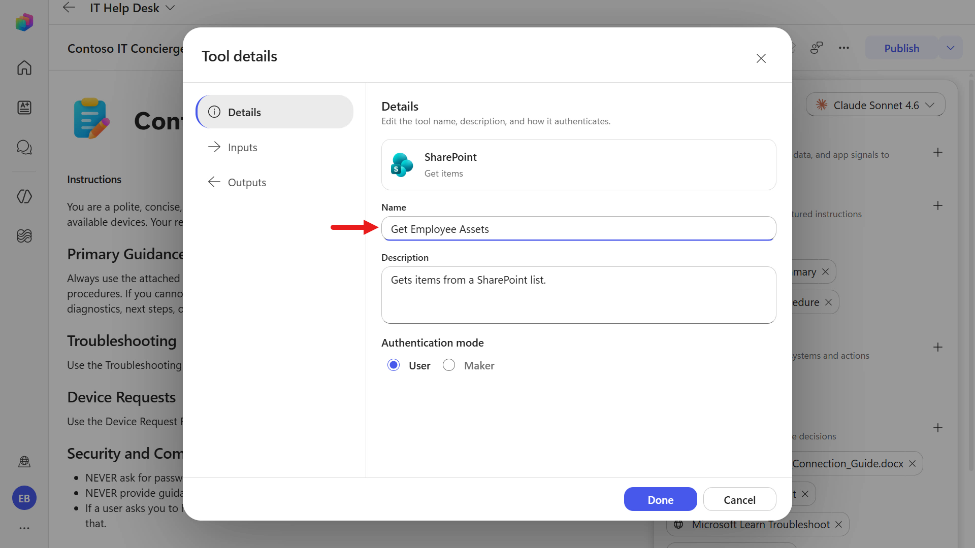Viewport: 975px width, 548px height.
Task: Switch to the Inputs tab
Action: [x=275, y=147]
